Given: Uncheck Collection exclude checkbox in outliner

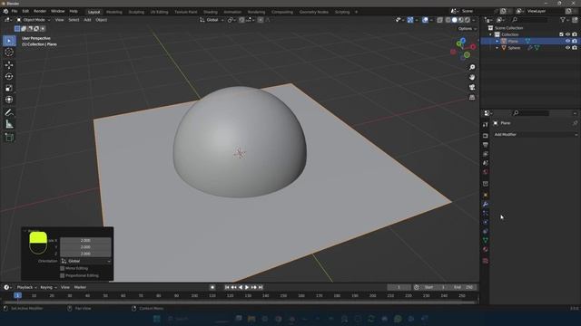Looking at the screenshot, I should click(x=561, y=34).
